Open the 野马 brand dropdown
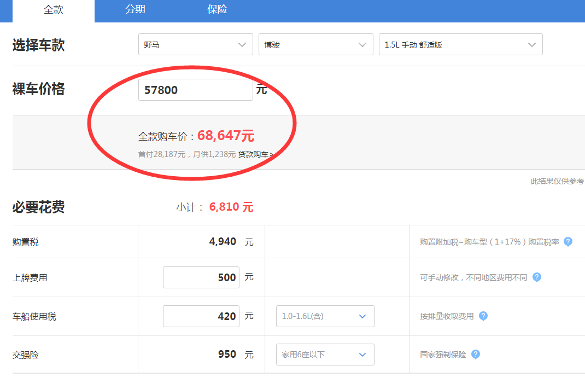Screen dimensions: 585x389 (x=196, y=44)
